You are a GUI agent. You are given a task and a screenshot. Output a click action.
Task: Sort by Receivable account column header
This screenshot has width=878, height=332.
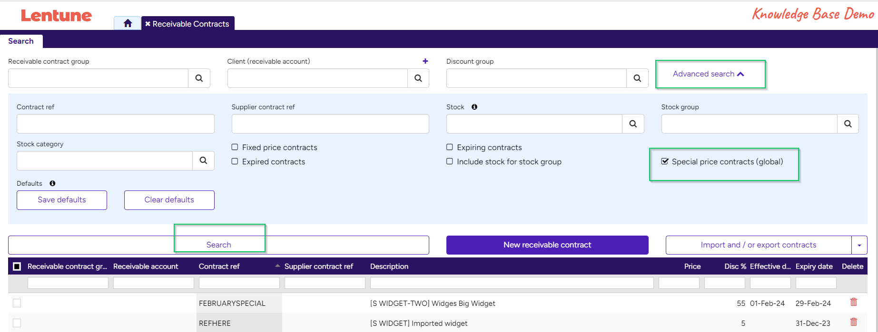coord(146,266)
